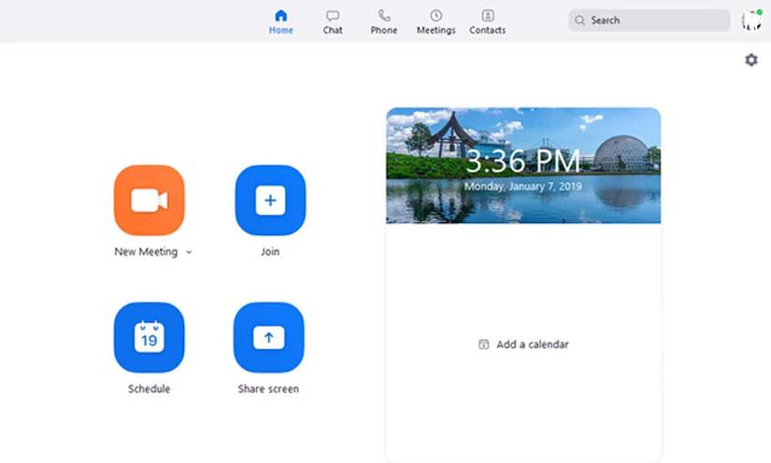This screenshot has height=463, width=771.
Task: Open the Chat tab
Action: coord(333,21)
